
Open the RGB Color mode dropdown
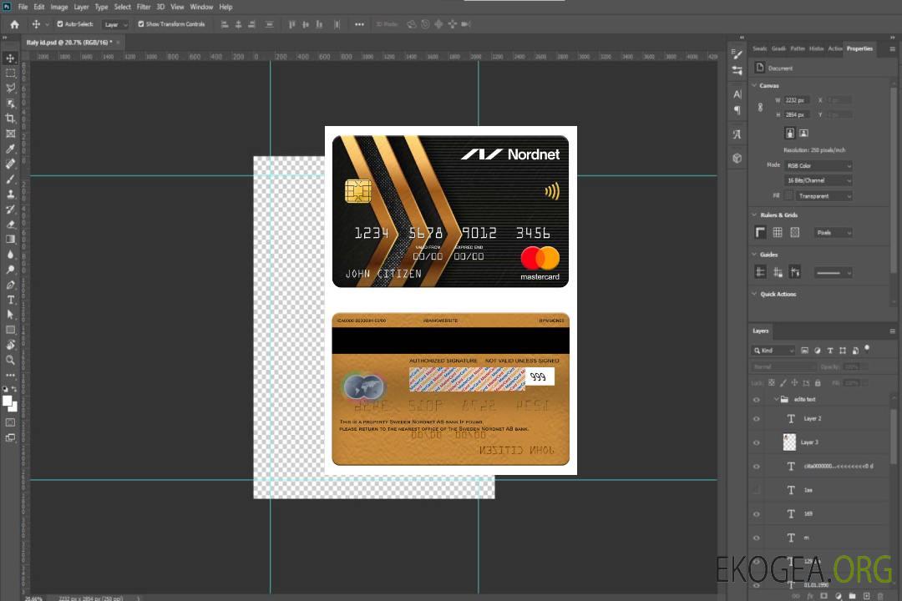coord(818,165)
